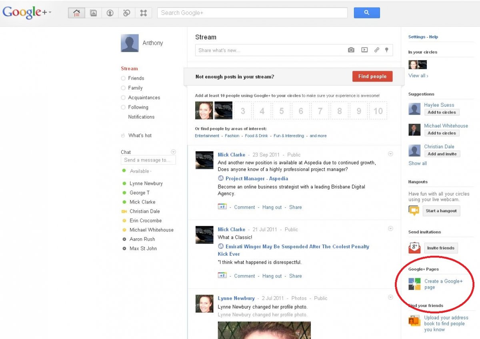Click +1 on the What a Classic post
Image resolution: width=480 pixels, height=339 pixels.
(x=222, y=275)
